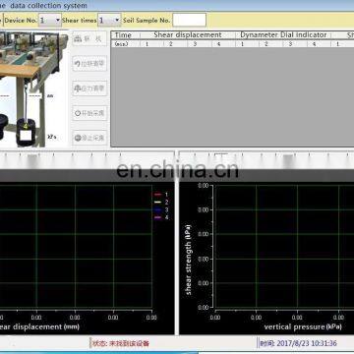
Task: Click column 3 under Dynameter Dial indicator
Action: tap(290, 43)
